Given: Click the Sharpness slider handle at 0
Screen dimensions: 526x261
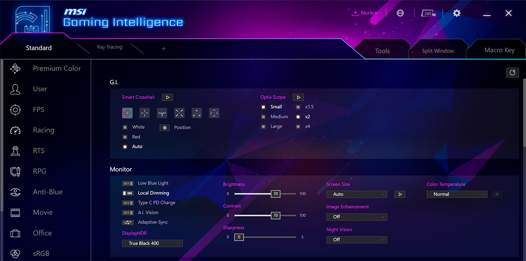Looking at the screenshot, I should 239,237.
